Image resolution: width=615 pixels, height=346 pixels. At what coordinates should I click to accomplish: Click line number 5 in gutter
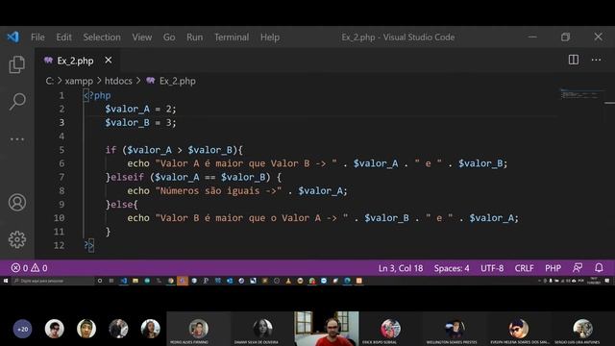point(61,150)
